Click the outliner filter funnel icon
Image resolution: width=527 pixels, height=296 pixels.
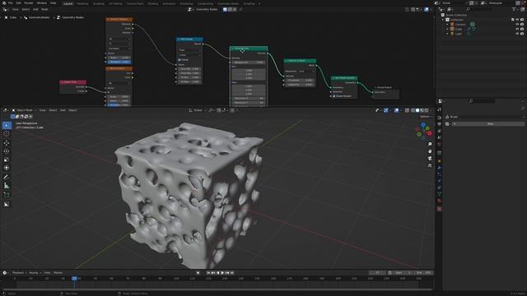tap(514, 9)
